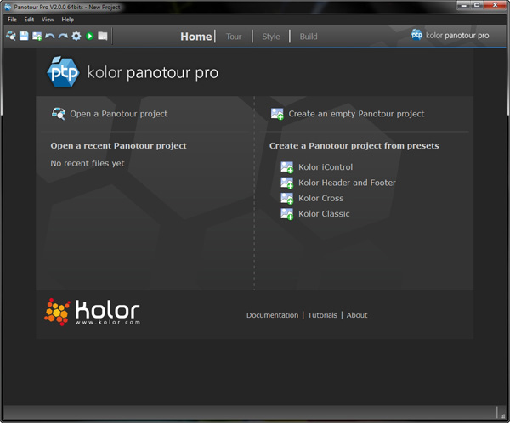Click the output folder toolbar icon
The width and height of the screenshot is (510, 423).
pos(103,36)
